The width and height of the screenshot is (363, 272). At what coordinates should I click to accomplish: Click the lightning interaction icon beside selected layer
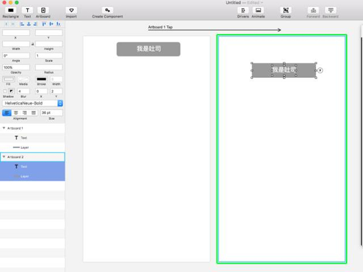pyautogui.click(x=320, y=70)
